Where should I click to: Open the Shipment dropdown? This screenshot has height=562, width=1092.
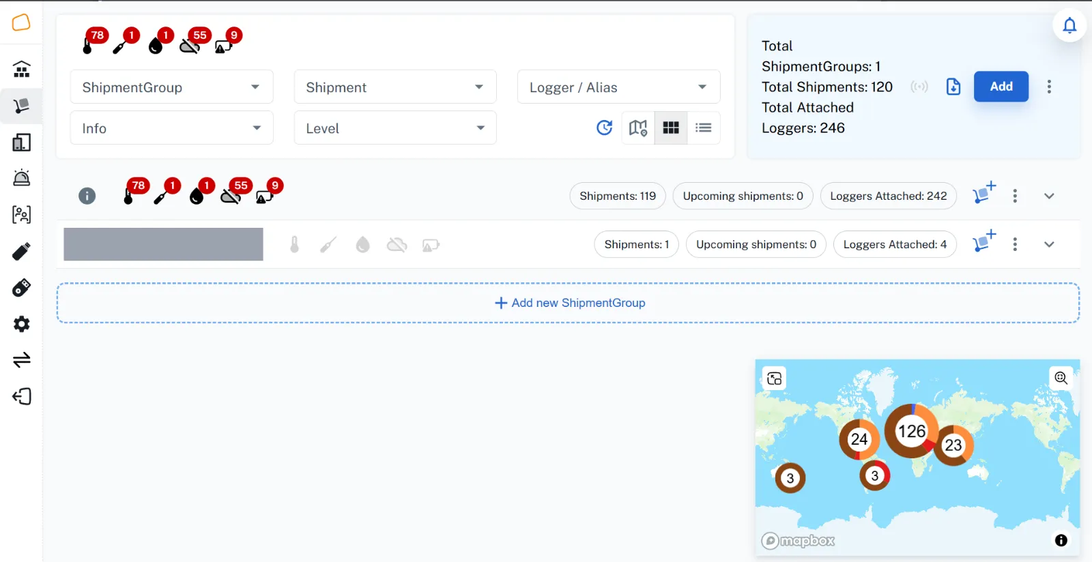tap(395, 87)
